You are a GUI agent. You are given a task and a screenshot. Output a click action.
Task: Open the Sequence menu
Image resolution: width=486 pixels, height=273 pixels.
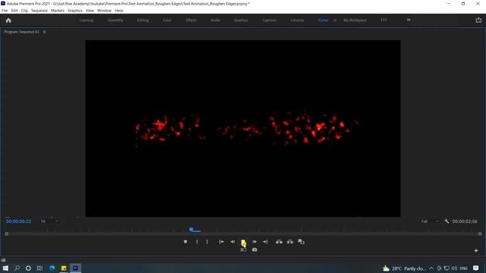click(39, 11)
